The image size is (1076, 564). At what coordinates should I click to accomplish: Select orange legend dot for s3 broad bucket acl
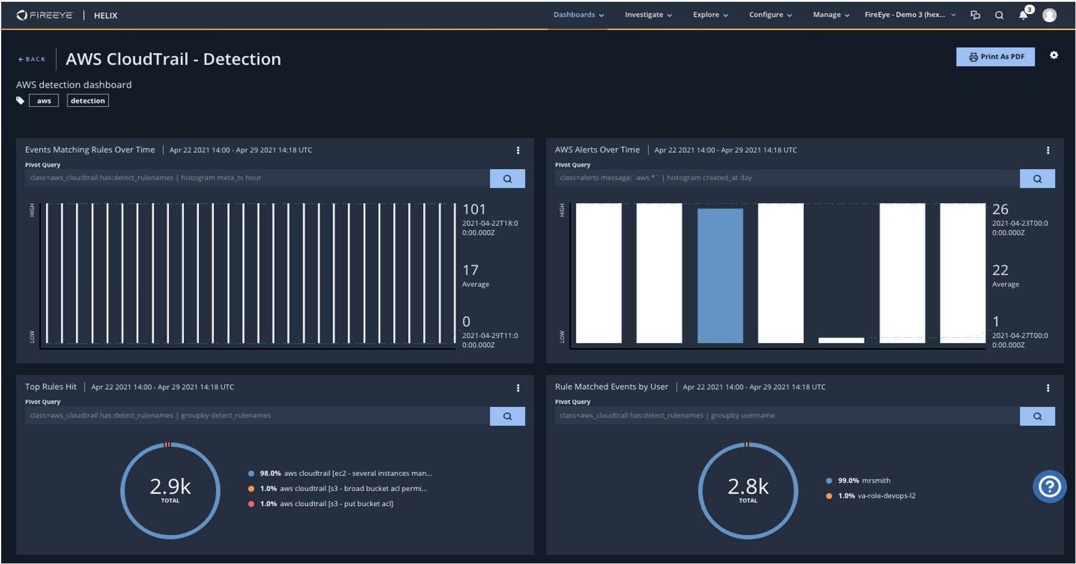(x=251, y=489)
